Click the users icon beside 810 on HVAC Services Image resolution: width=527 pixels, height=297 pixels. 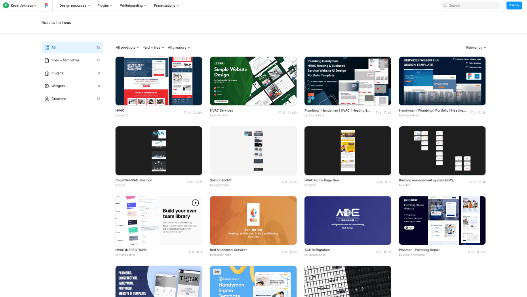coord(289,113)
